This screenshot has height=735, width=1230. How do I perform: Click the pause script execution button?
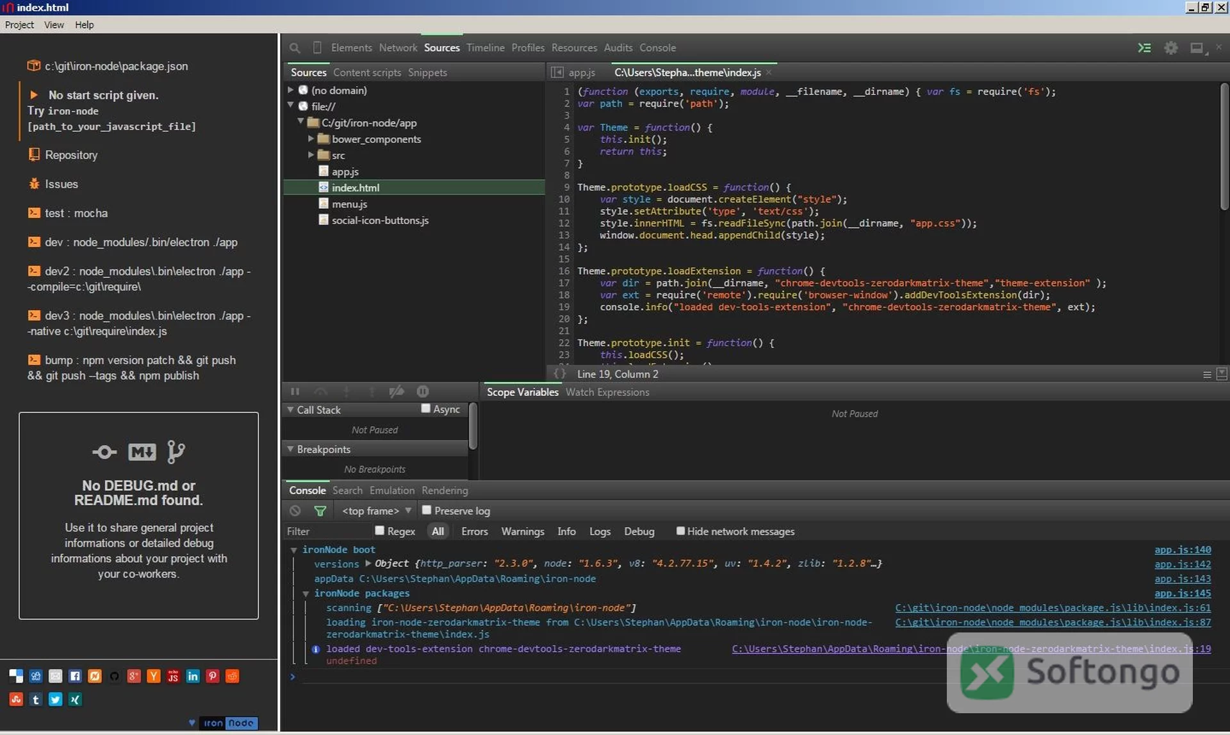point(295,392)
